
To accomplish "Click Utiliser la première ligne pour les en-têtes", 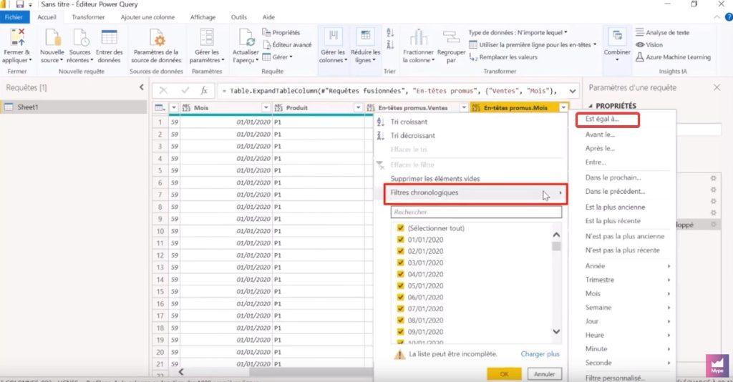I will 533,45.
